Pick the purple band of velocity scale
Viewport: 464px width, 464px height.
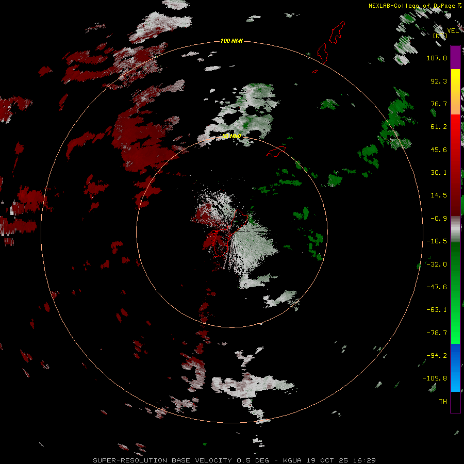455,57
